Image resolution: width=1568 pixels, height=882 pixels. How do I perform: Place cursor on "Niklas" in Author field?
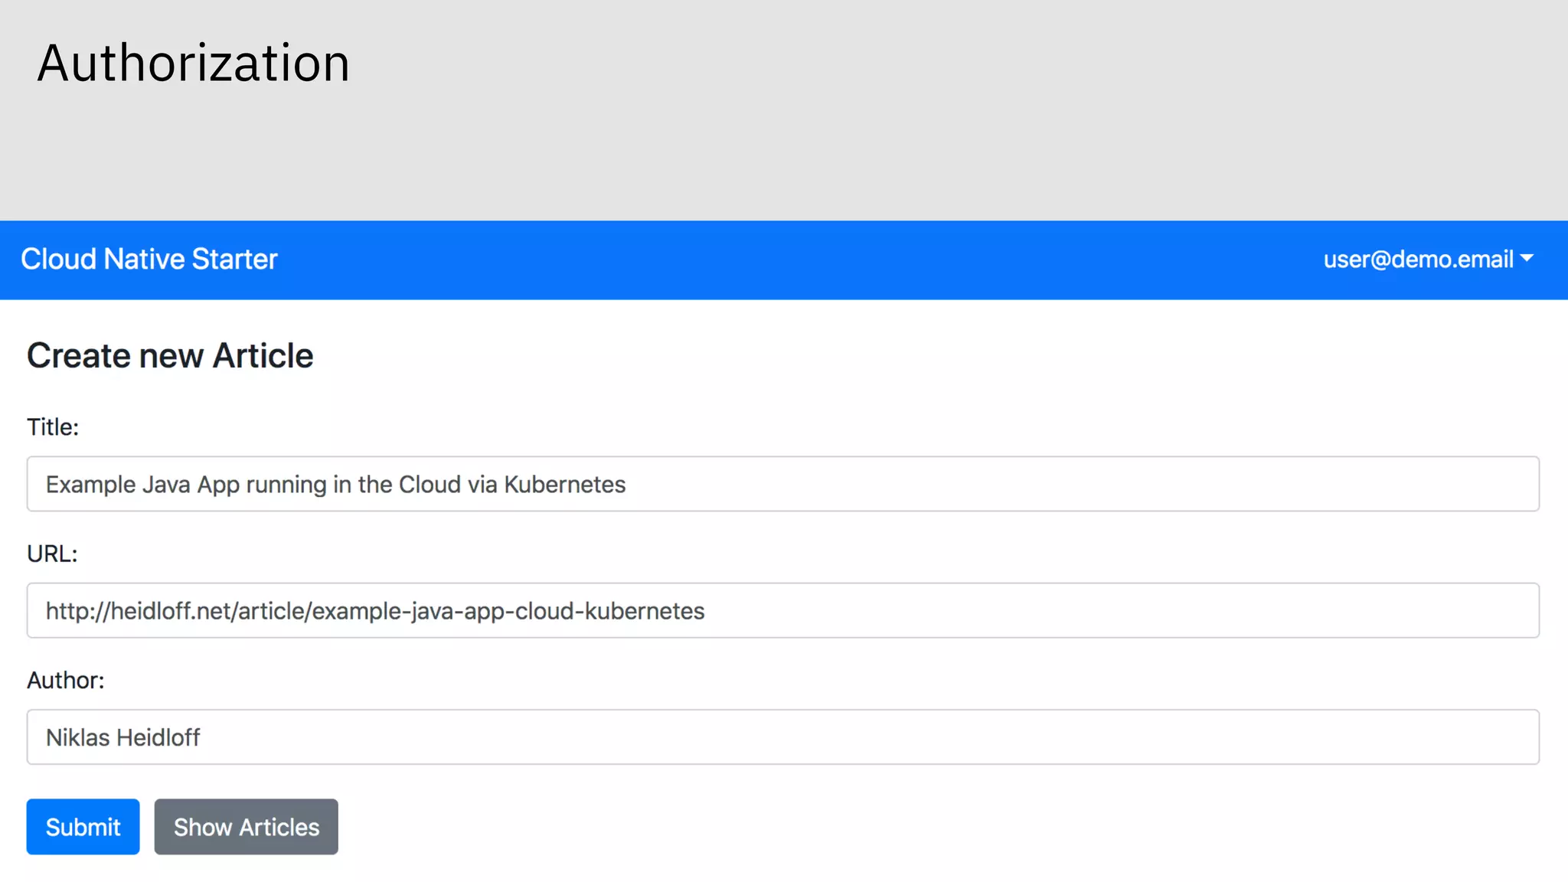tap(77, 737)
